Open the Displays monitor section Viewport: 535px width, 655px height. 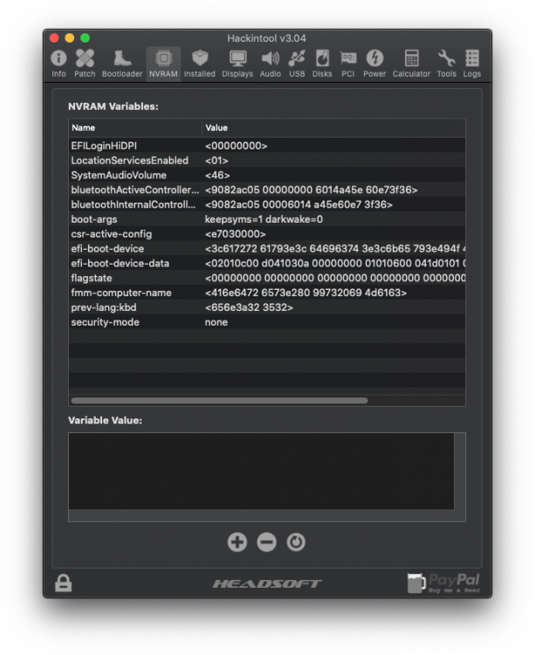[x=237, y=64]
